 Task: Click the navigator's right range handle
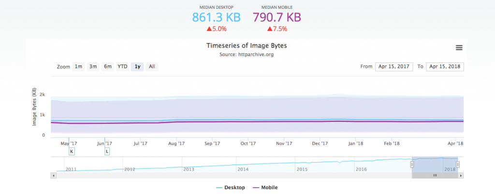[457, 164]
